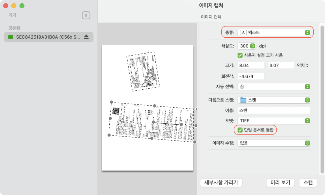Screen dimensions: 325x195
Task: Select the upper receipt selection area in the preview
Action: pos(143,72)
